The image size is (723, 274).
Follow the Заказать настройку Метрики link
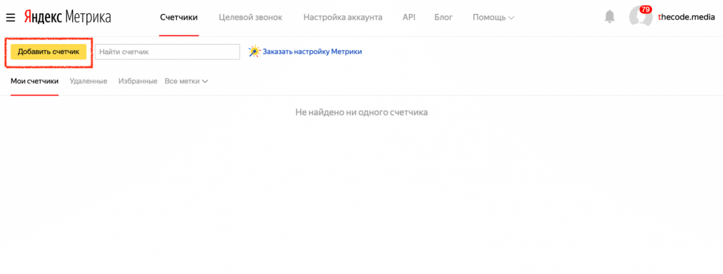click(312, 51)
